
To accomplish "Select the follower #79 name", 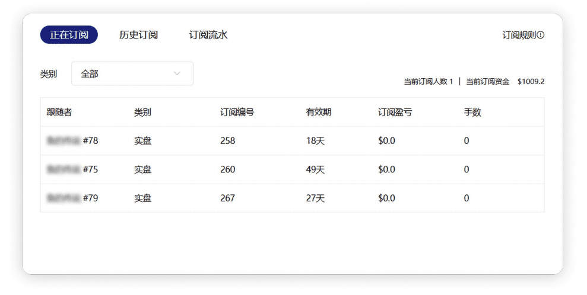I will click(x=72, y=198).
